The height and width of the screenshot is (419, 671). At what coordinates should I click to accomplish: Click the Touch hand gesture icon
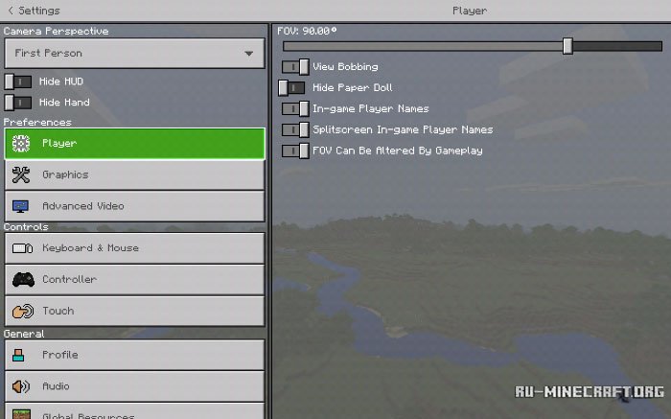coord(23,312)
